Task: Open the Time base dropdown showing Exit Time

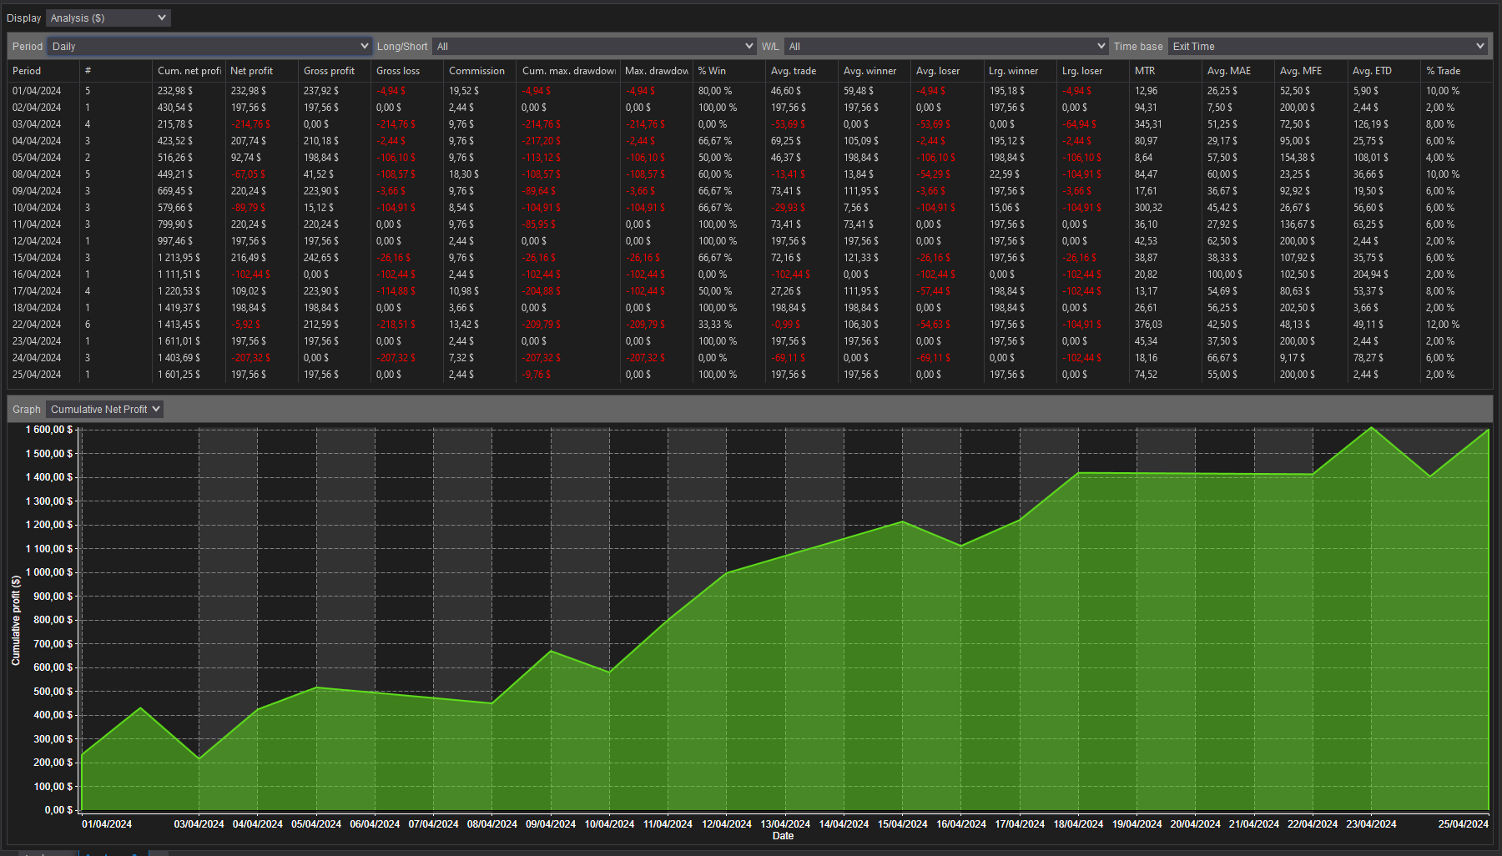Action: point(1328,47)
